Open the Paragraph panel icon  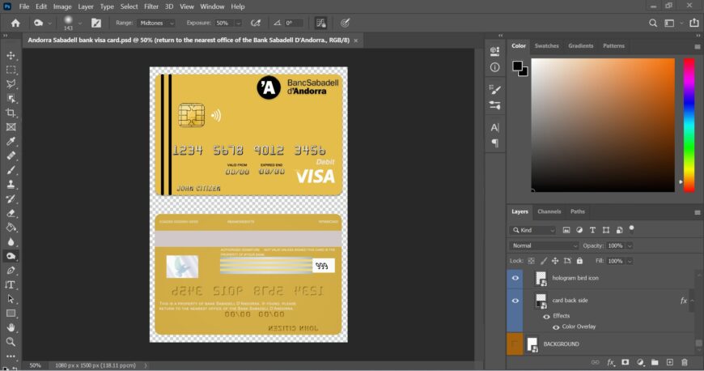click(494, 143)
